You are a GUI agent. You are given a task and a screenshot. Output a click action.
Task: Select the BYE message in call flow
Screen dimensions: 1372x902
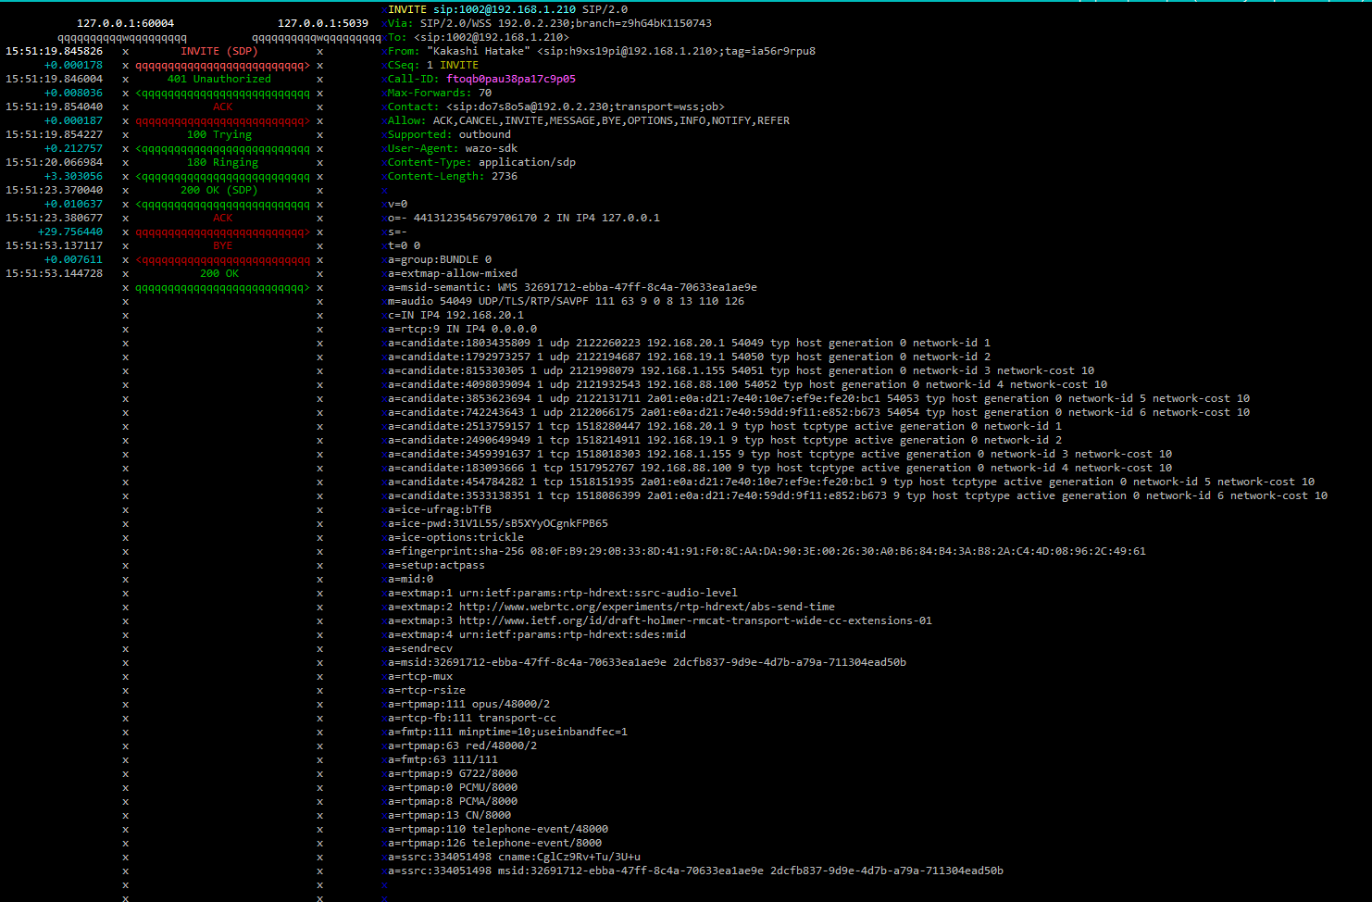[x=222, y=246]
